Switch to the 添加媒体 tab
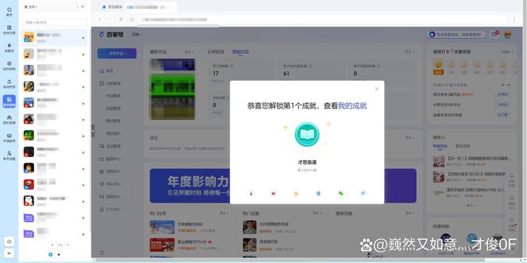The image size is (527, 263). (113, 7)
